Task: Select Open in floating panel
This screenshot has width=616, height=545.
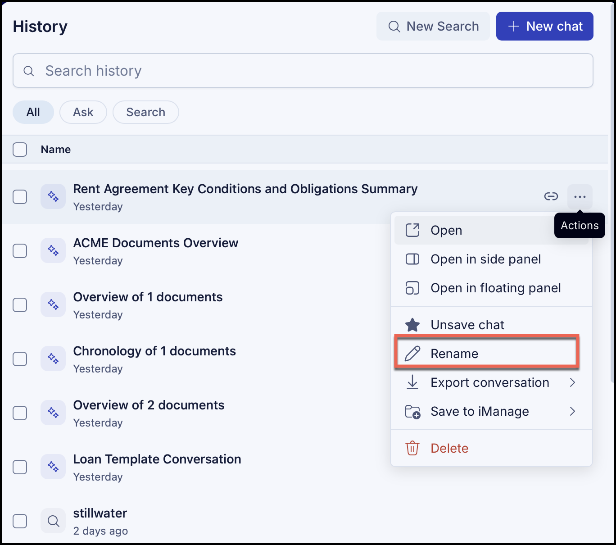Action: pyautogui.click(x=491, y=288)
